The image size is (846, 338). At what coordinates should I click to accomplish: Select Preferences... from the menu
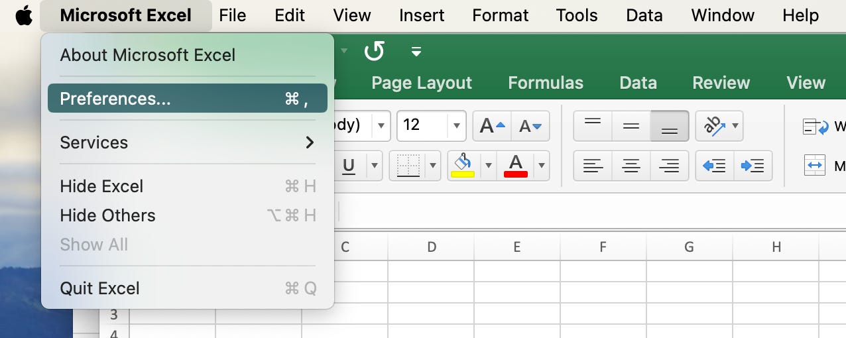(188, 98)
